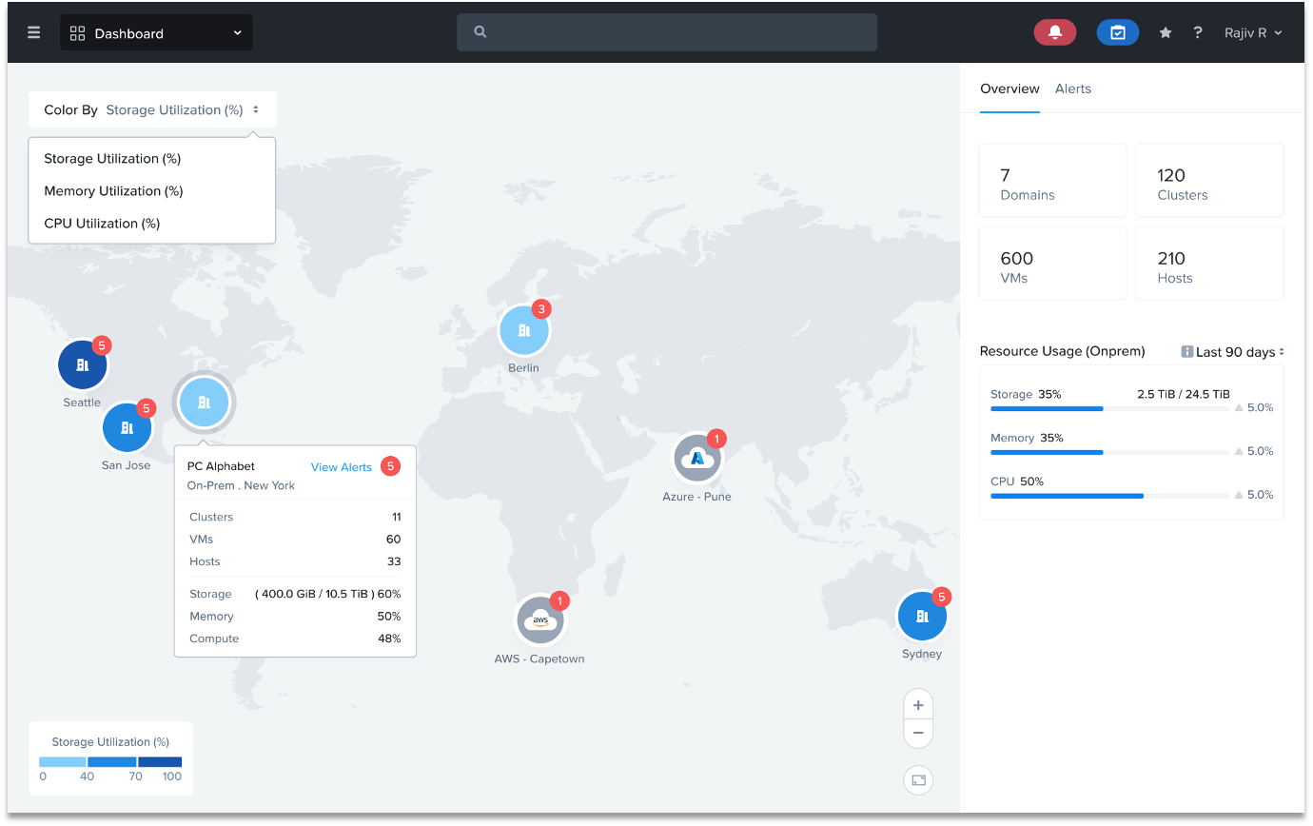Image resolution: width=1313 pixels, height=826 pixels.
Task: Open the blue tasks calendar icon
Action: (1117, 32)
